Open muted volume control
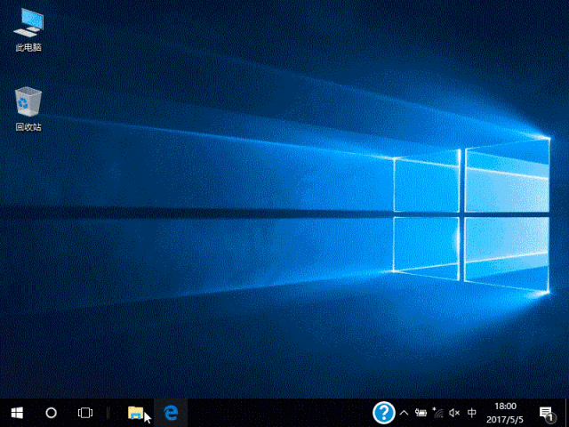The height and width of the screenshot is (427, 569). tap(454, 413)
